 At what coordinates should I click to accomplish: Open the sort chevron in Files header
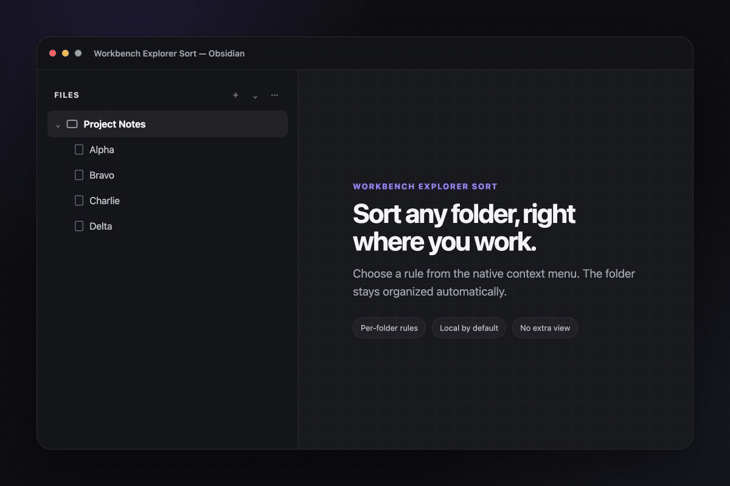[255, 96]
